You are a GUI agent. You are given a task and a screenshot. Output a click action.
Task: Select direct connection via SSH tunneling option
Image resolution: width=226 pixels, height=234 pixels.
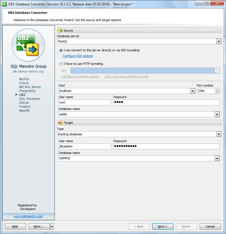61,50
